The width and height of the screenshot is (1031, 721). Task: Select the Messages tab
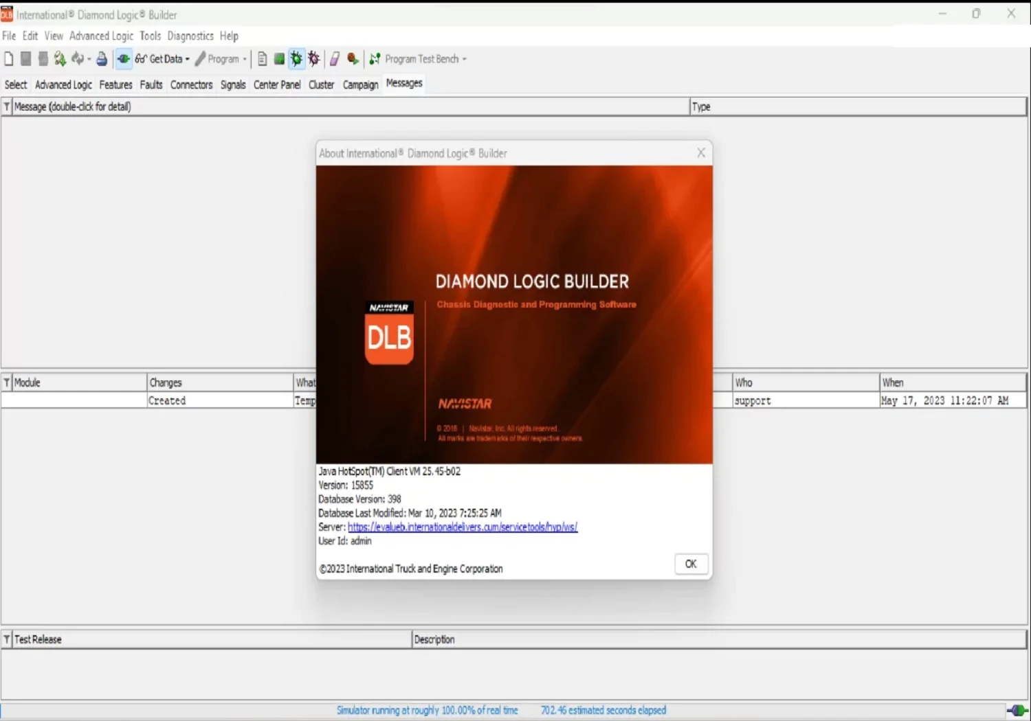(x=404, y=83)
